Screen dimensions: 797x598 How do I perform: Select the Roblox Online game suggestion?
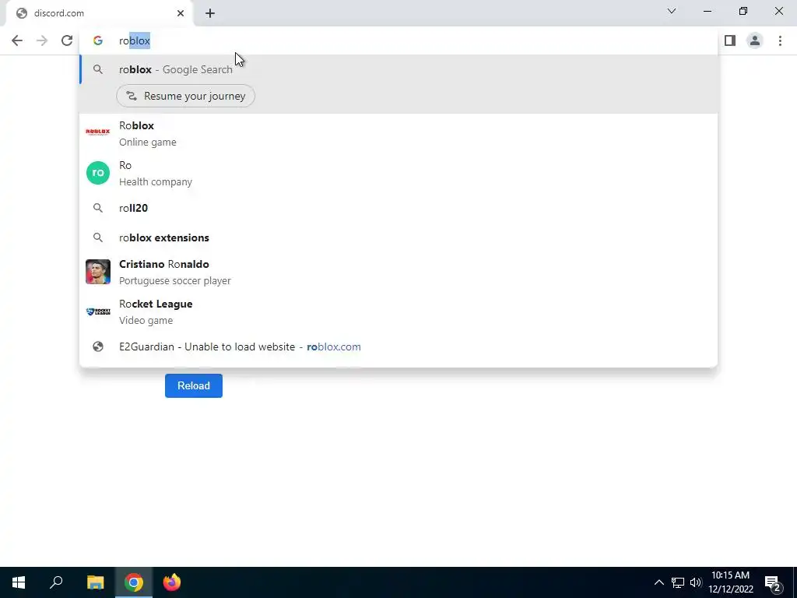tap(398, 133)
